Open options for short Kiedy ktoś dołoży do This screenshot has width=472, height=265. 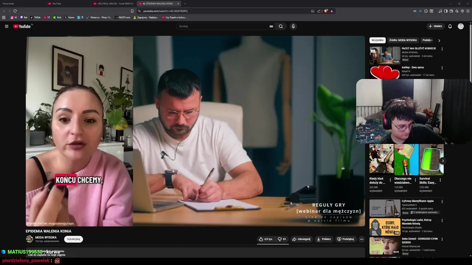click(x=390, y=180)
